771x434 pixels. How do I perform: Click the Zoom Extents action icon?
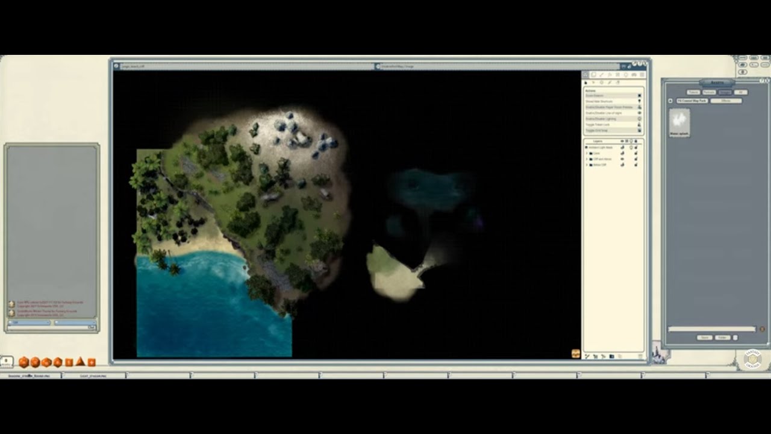click(640, 96)
